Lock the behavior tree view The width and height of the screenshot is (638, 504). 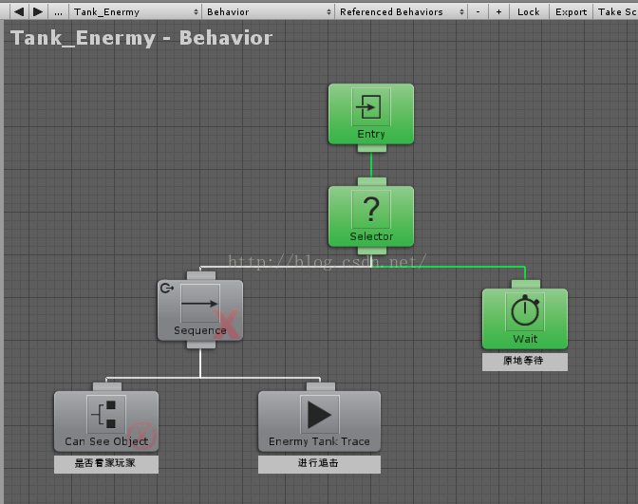pos(529,11)
